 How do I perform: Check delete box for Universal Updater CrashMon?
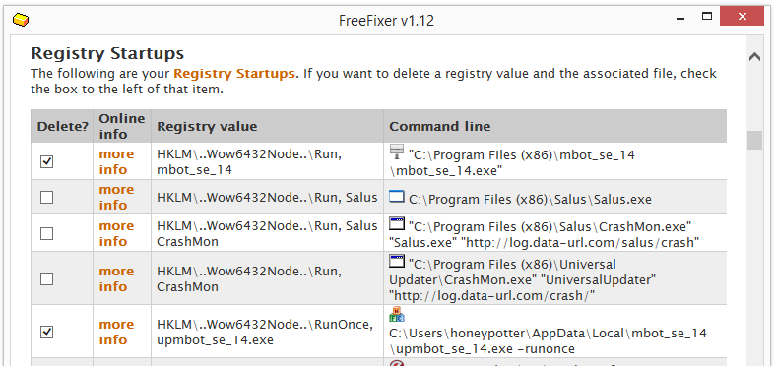(46, 279)
